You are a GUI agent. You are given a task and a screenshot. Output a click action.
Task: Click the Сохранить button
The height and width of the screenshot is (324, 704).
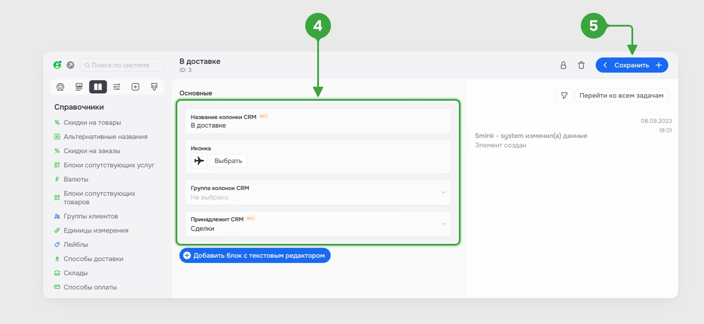coord(631,65)
